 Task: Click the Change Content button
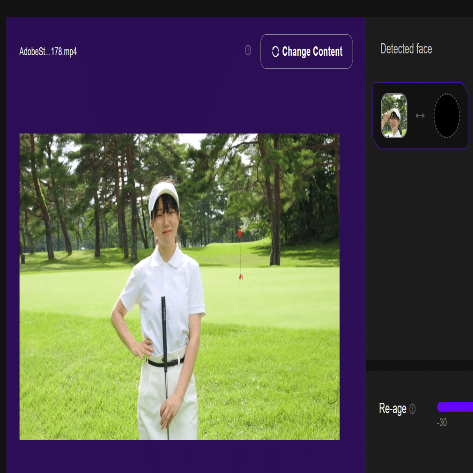tap(306, 52)
